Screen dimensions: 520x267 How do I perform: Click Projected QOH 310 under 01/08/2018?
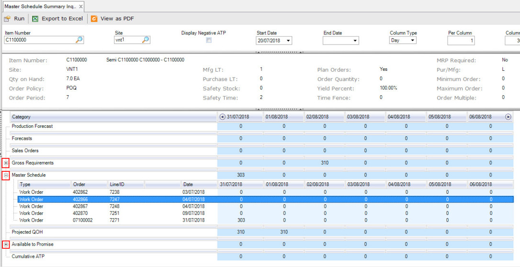point(284,232)
